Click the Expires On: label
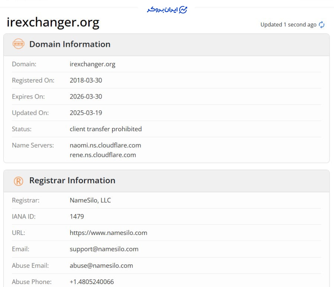The height and width of the screenshot is (287, 334). click(28, 97)
